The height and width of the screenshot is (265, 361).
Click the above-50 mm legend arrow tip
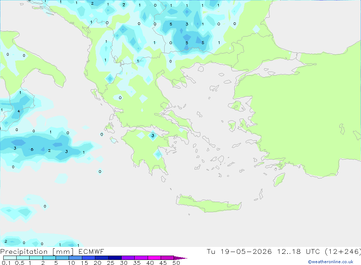click(x=180, y=258)
